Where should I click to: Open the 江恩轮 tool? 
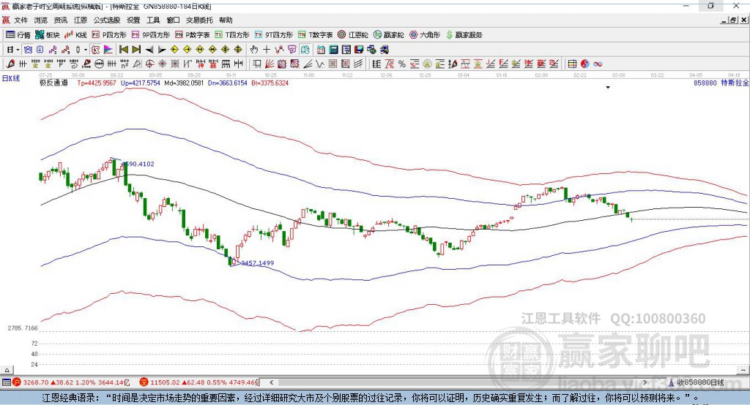pos(353,35)
